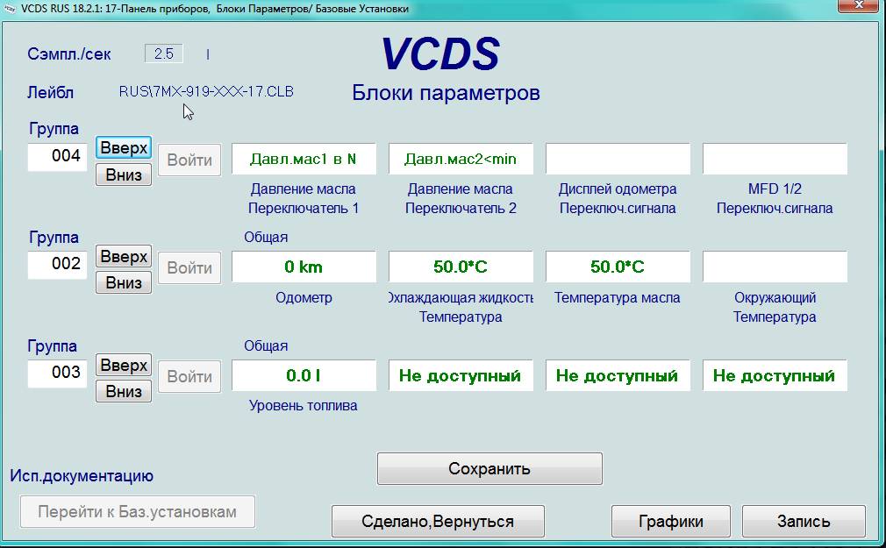Click into the group 003 number field

[58, 373]
